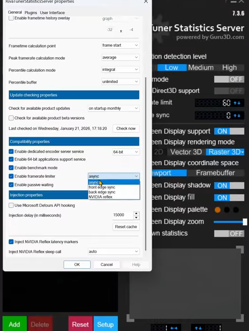Uncheck Enable benchmark mode
This screenshot has width=249, height=331.
[11, 168]
